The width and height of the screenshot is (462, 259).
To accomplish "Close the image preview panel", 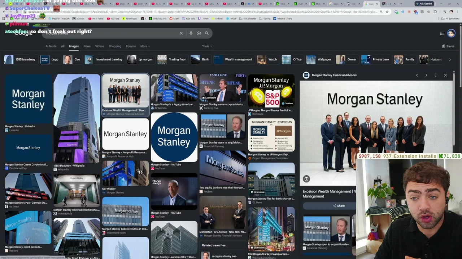I will tap(445, 75).
